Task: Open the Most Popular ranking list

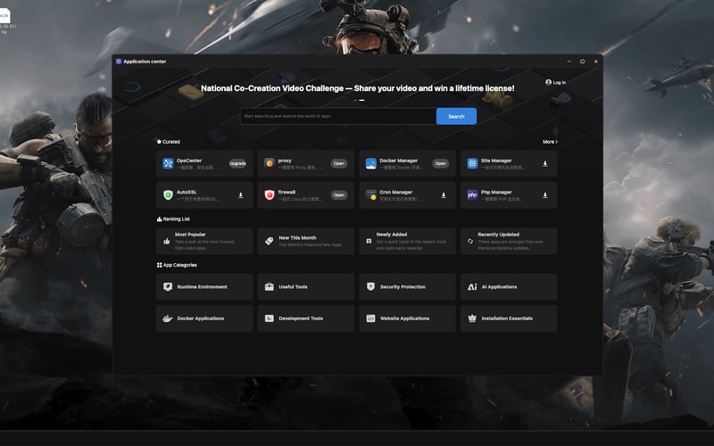Action: coord(204,241)
